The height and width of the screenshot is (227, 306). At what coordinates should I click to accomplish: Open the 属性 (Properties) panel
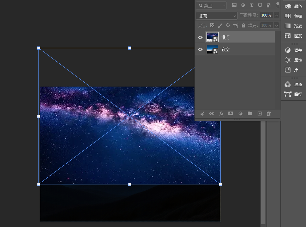point(293,60)
